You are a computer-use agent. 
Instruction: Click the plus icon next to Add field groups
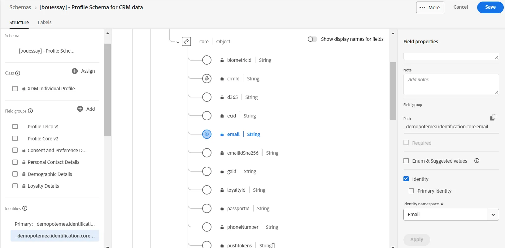pos(80,109)
